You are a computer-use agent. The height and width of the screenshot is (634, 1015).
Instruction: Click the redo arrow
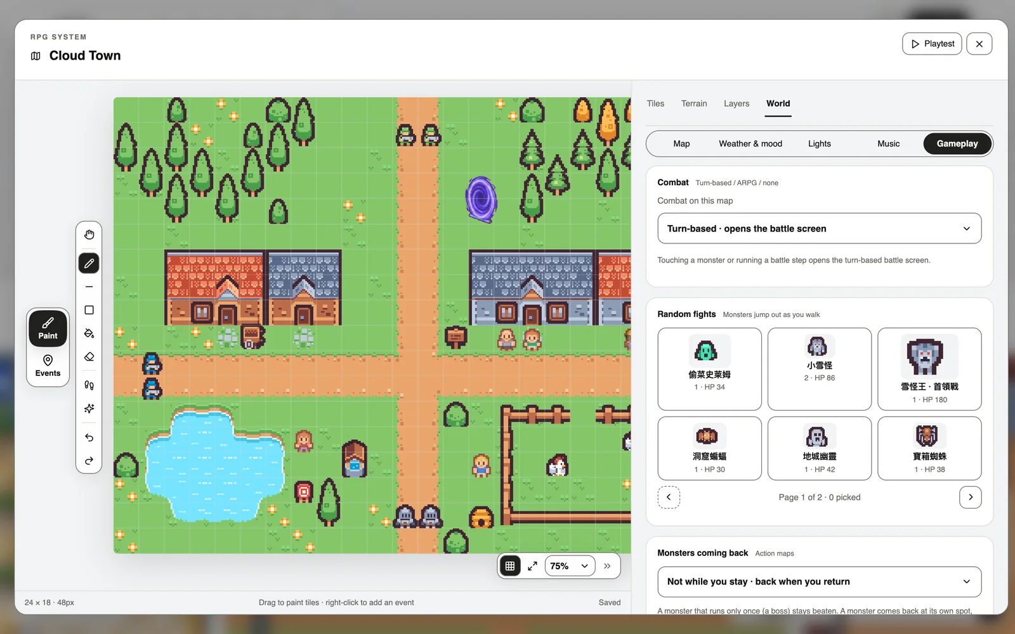[x=89, y=461]
